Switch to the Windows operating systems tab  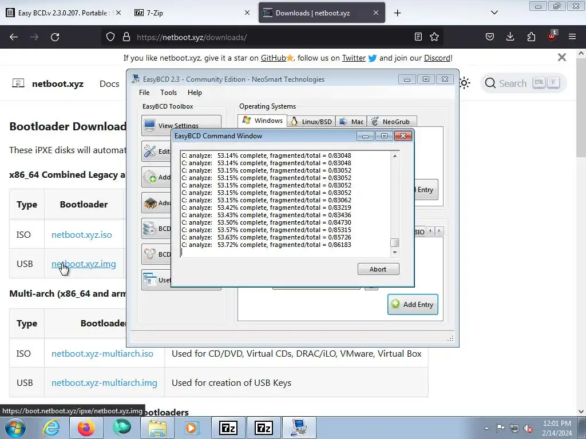[262, 121]
